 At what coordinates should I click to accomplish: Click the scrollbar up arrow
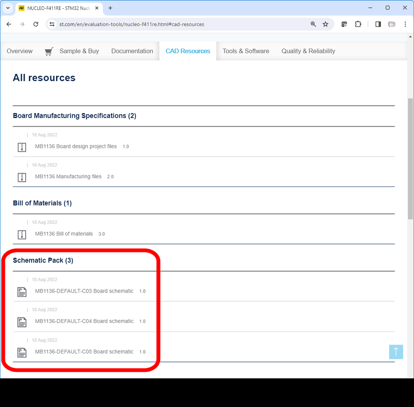pos(410,37)
